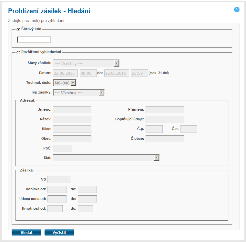Viewport: 246px width, 242px height.
Task: Click the PSČ postal code field
Action: click(x=62, y=148)
